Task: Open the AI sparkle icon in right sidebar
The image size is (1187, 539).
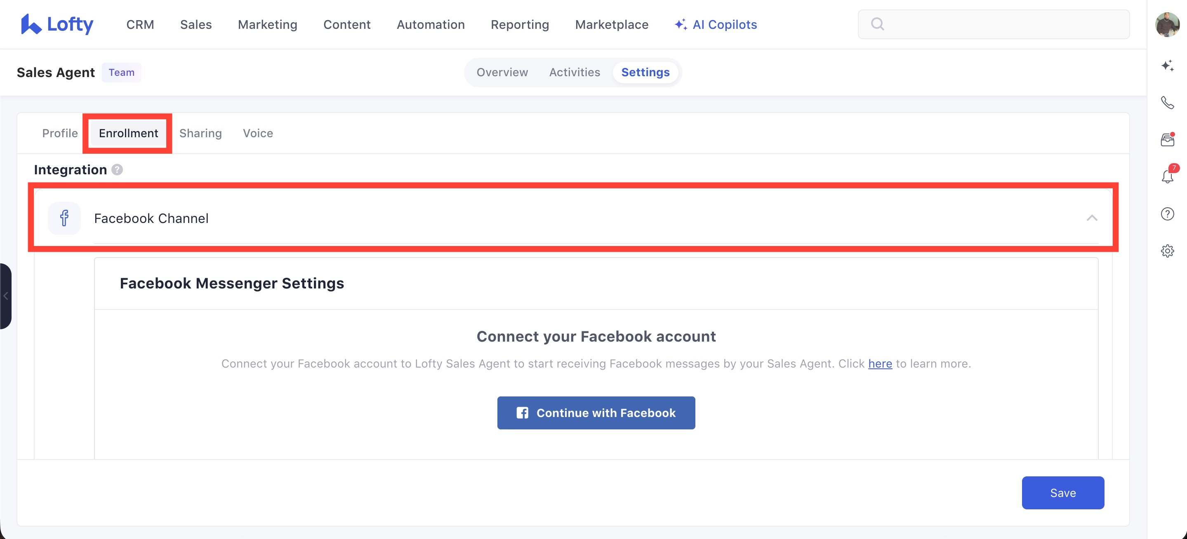Action: coord(1167,66)
